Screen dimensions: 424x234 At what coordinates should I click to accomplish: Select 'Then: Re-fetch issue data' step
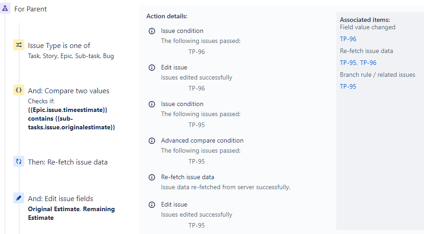click(x=68, y=162)
